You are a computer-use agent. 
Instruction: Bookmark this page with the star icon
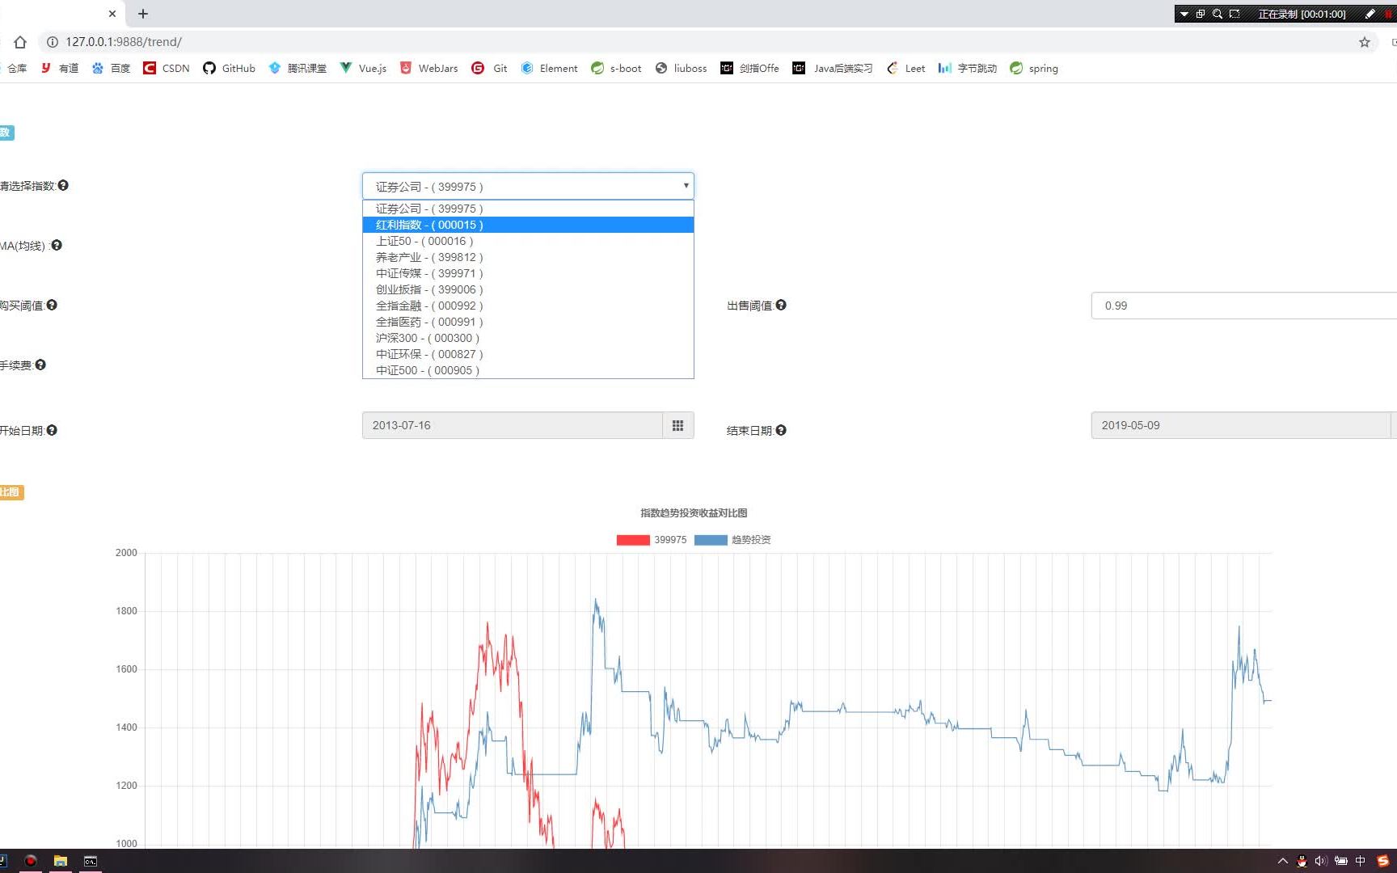tap(1365, 42)
